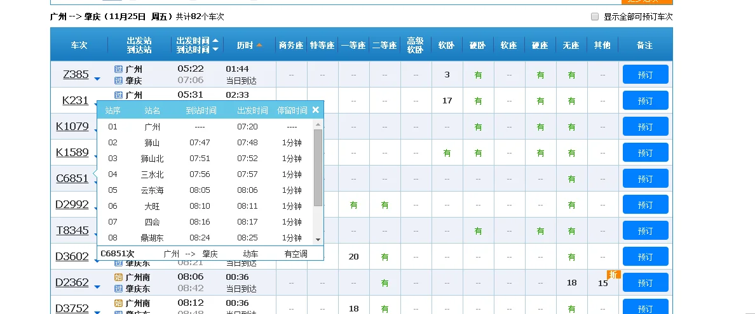Select stop 四会 in the stop list
The height and width of the screenshot is (314, 755).
click(x=152, y=222)
